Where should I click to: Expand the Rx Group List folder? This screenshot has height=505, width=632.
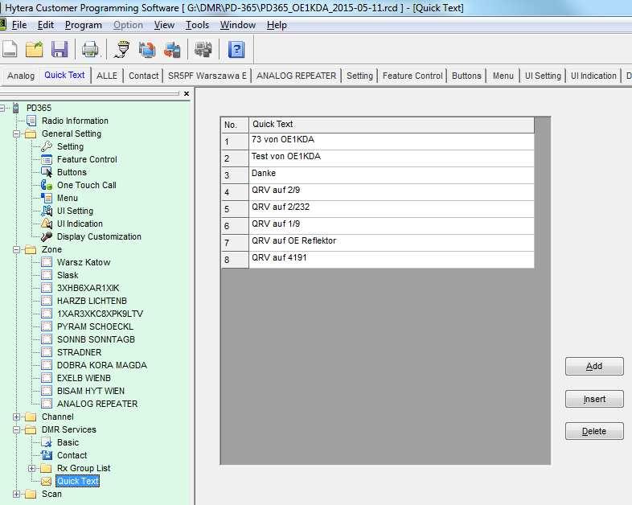(31, 468)
